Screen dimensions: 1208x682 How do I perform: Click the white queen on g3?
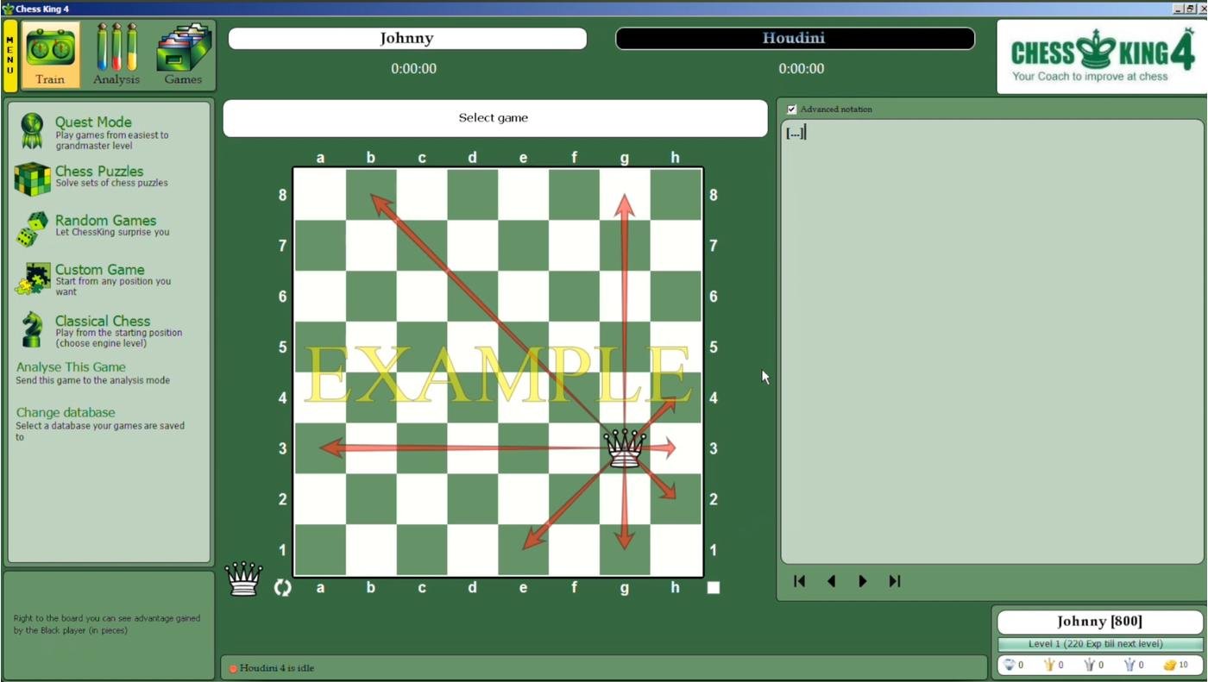(625, 448)
